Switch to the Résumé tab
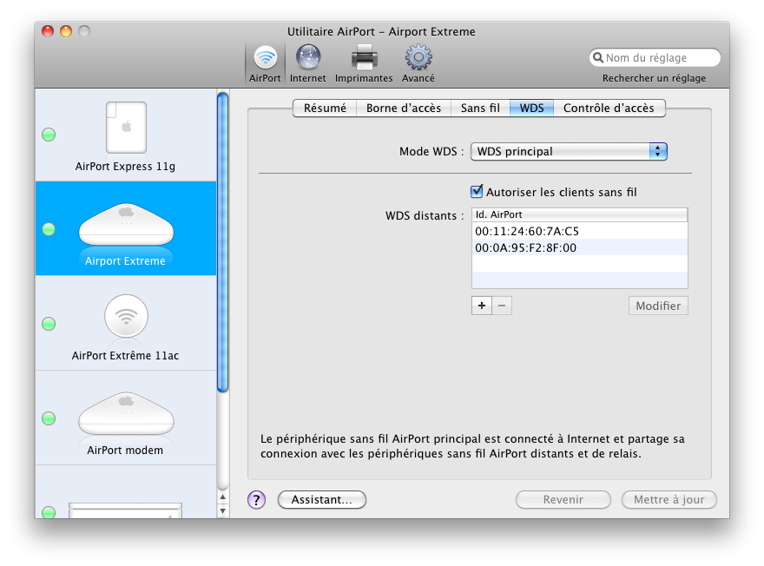The height and width of the screenshot is (566, 764). click(325, 109)
